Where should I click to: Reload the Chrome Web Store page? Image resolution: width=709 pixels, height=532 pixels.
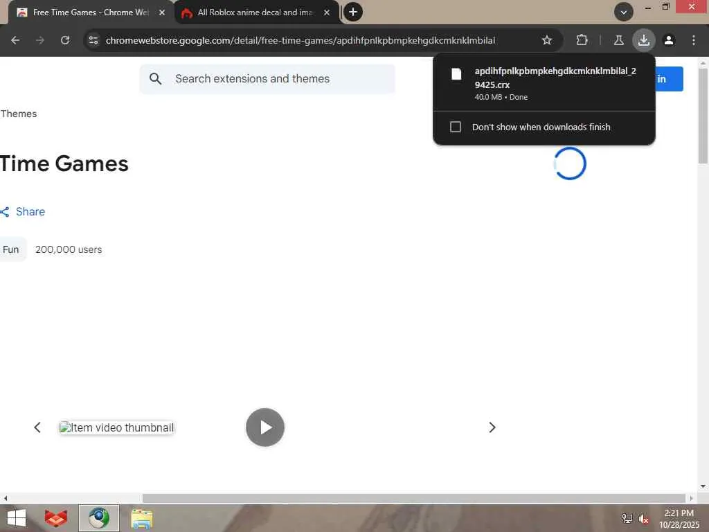point(65,40)
